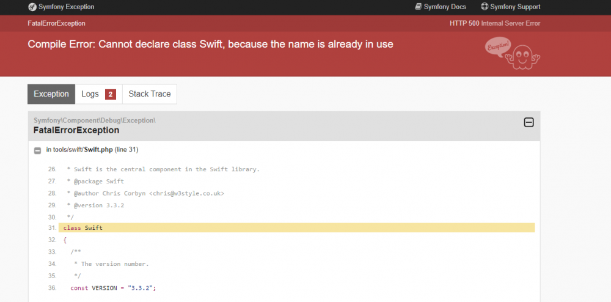Open the Symfony Support link
The width and height of the screenshot is (611, 302).
(515, 7)
